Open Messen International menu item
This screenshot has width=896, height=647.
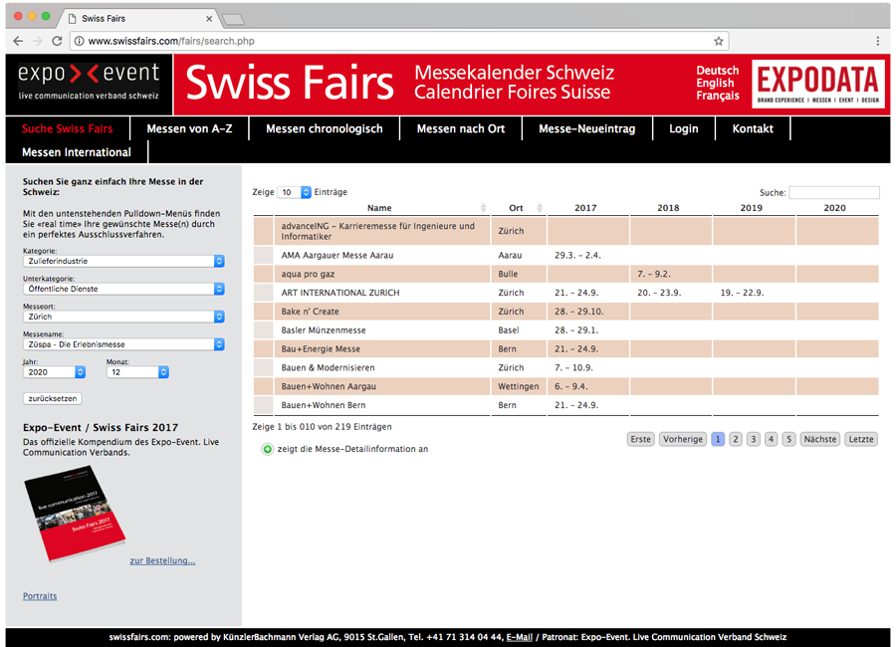(77, 152)
